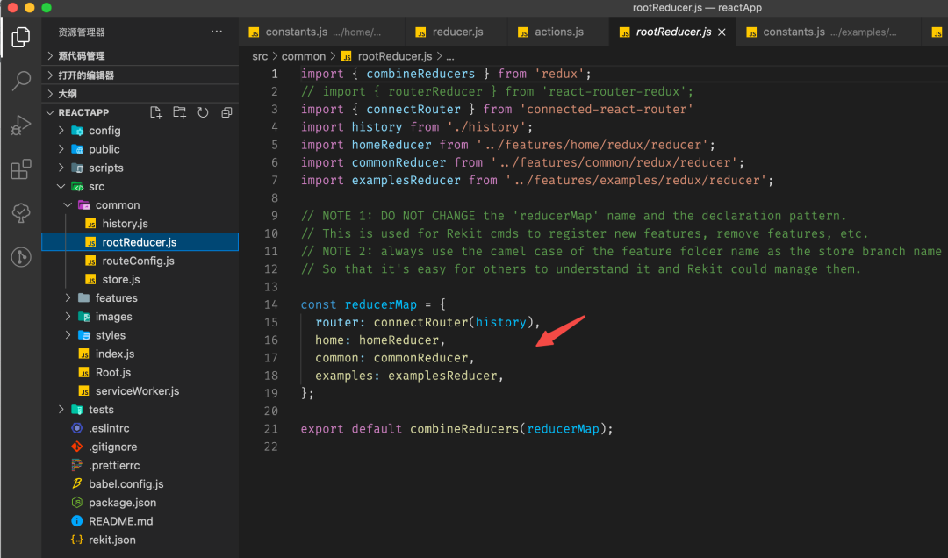Open the Run and Debug view
948x558 pixels.
coord(20,125)
